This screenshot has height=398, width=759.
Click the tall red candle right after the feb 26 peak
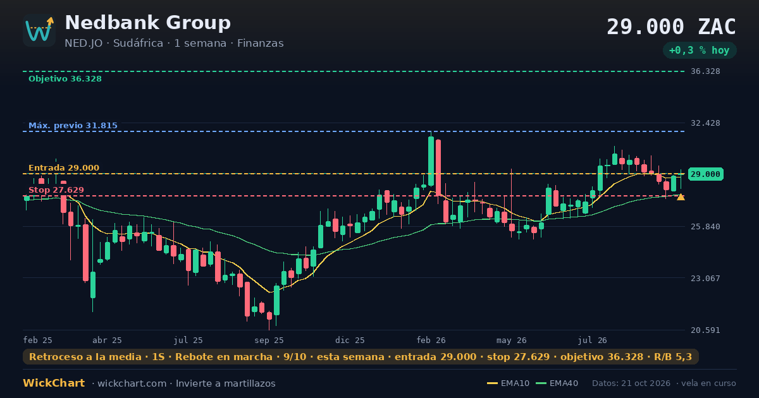(x=438, y=168)
